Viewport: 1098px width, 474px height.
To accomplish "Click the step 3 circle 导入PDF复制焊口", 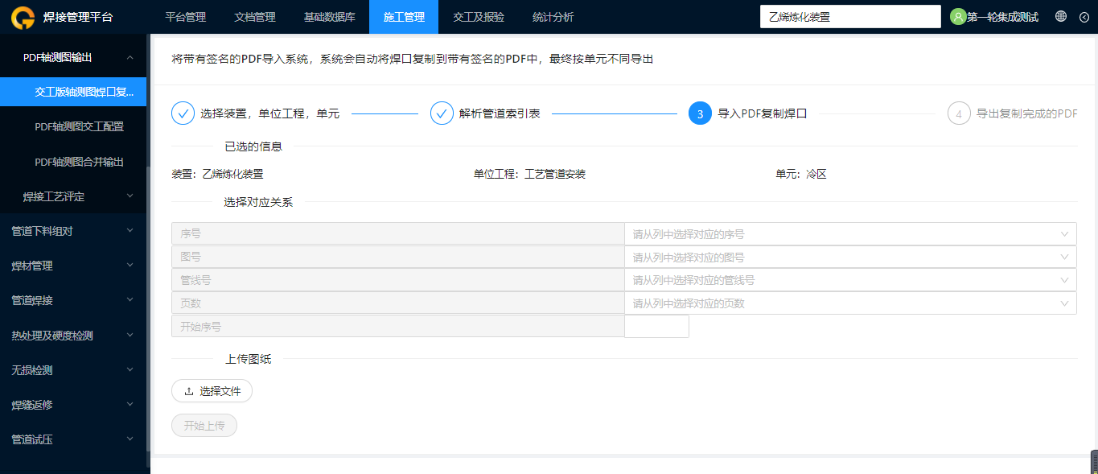I will (x=700, y=113).
